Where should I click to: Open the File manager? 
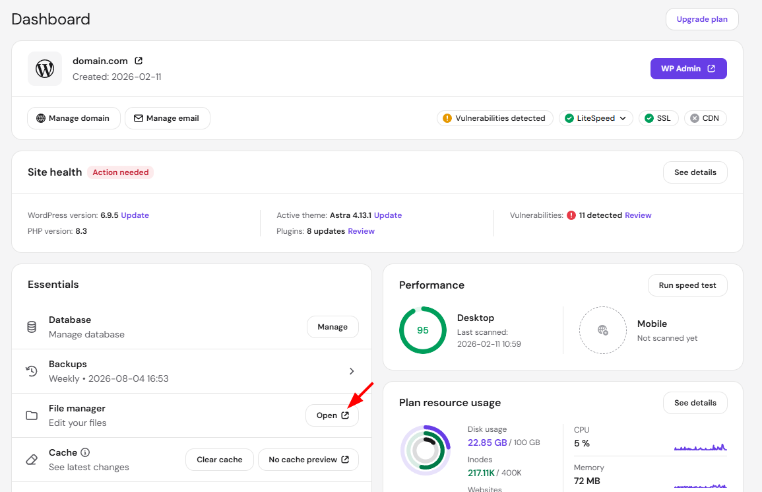333,415
